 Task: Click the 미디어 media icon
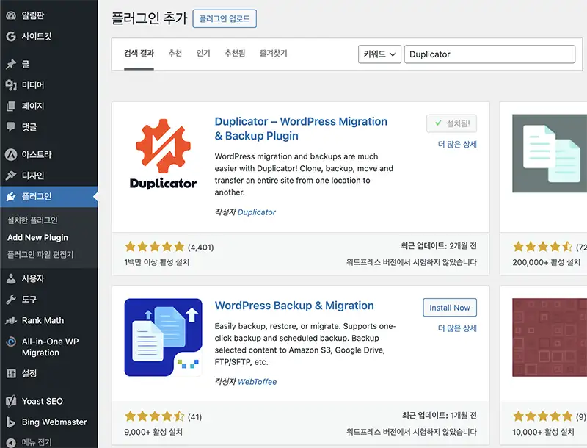(11, 85)
